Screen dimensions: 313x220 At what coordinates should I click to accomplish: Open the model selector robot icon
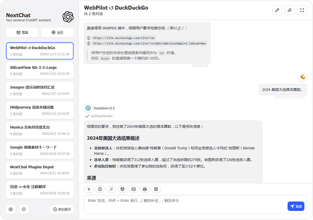[x=145, y=189]
